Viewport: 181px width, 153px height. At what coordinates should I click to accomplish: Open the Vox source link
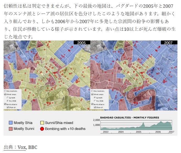tap(22, 147)
